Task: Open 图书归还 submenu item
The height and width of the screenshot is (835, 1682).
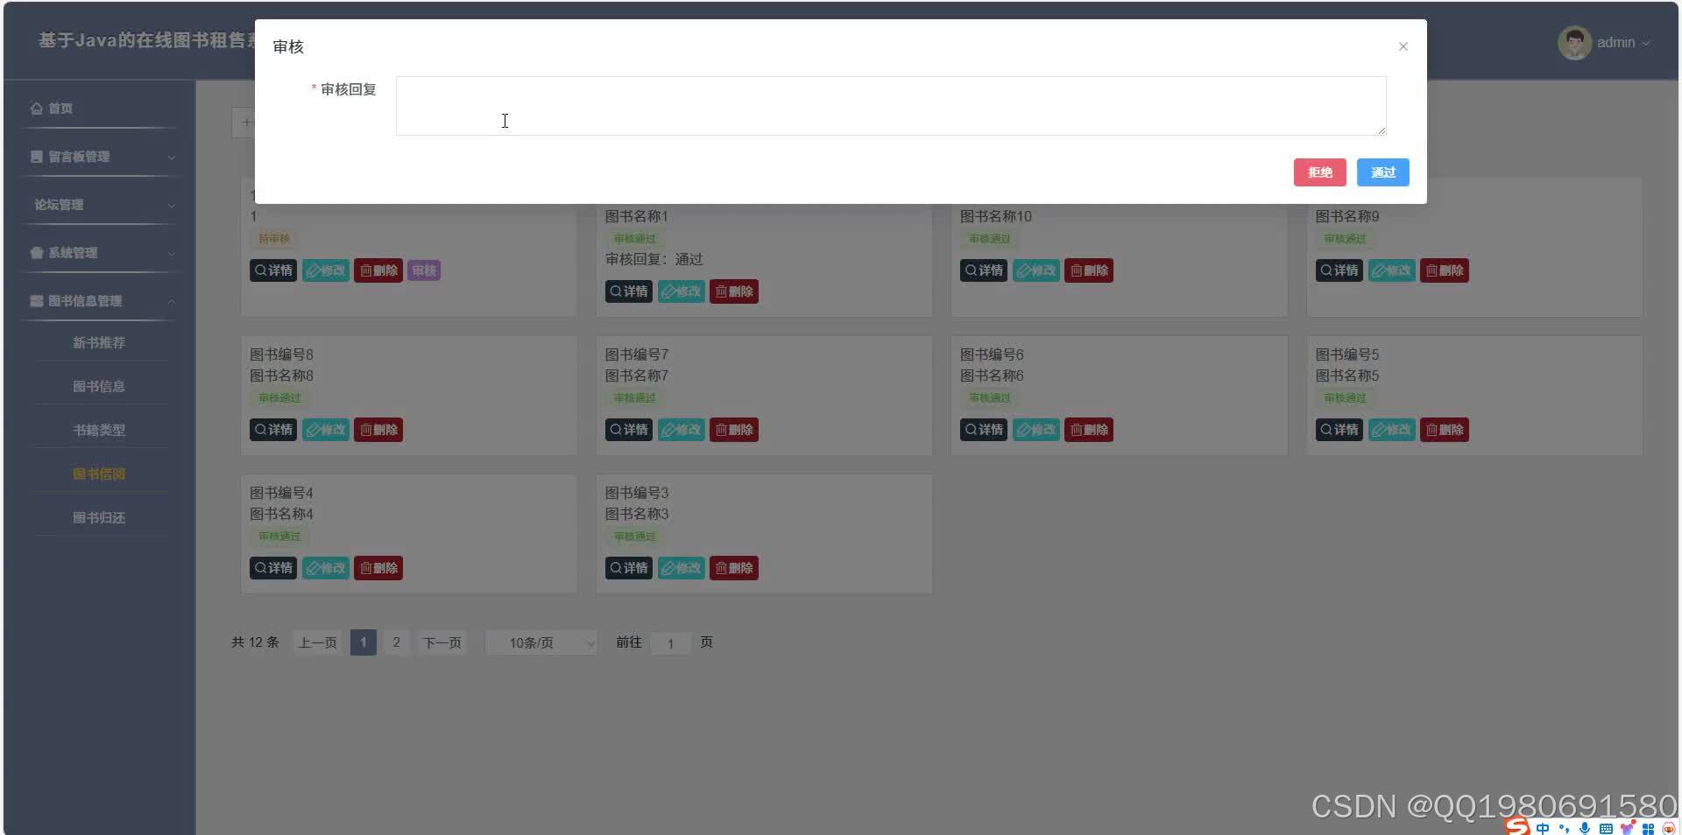Action: (99, 518)
